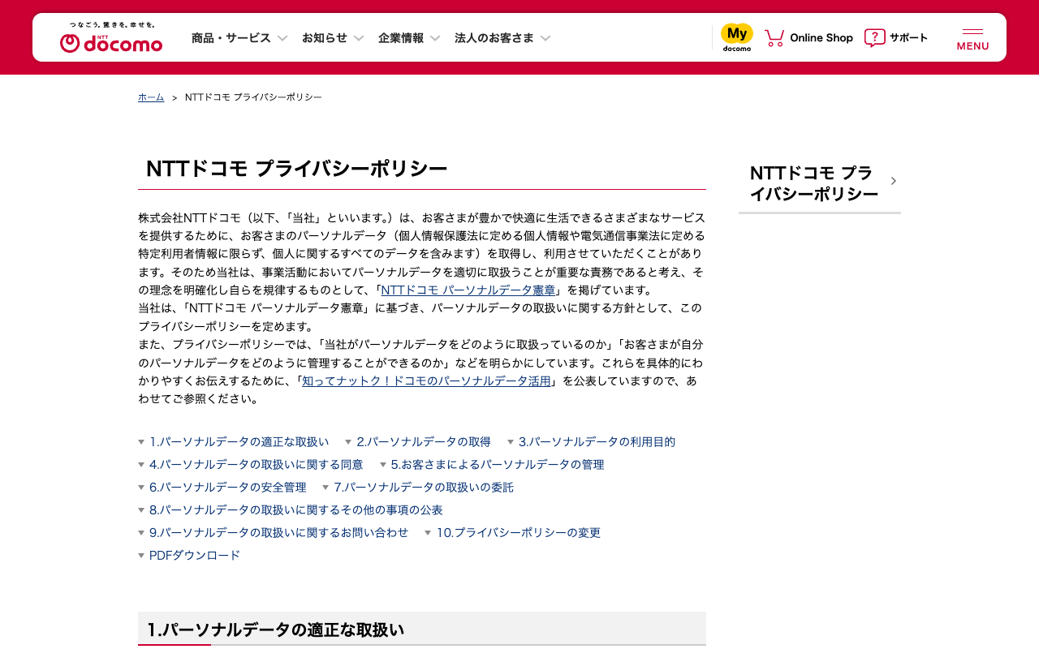Screen dimensions: 1039x649
Task: Jump to 10.プライバシーポリシーの変更 anchor
Action: (x=513, y=533)
